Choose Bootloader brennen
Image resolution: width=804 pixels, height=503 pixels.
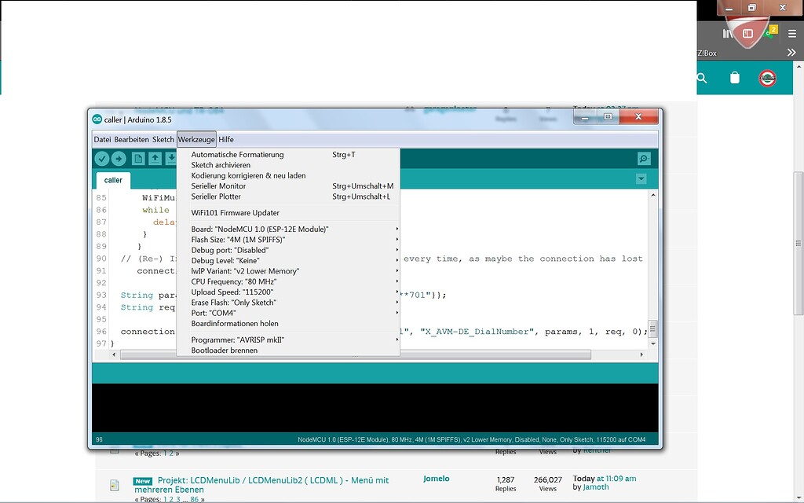point(288,351)
